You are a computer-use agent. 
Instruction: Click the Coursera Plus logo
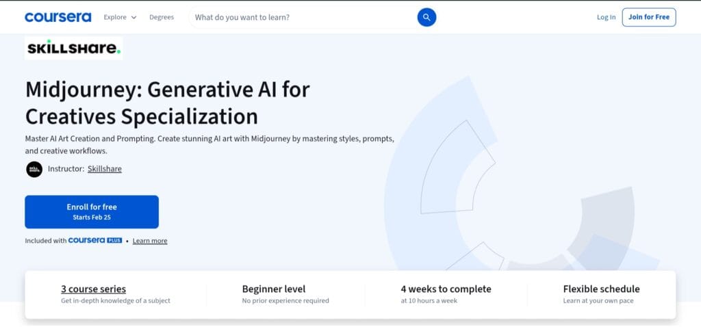95,240
